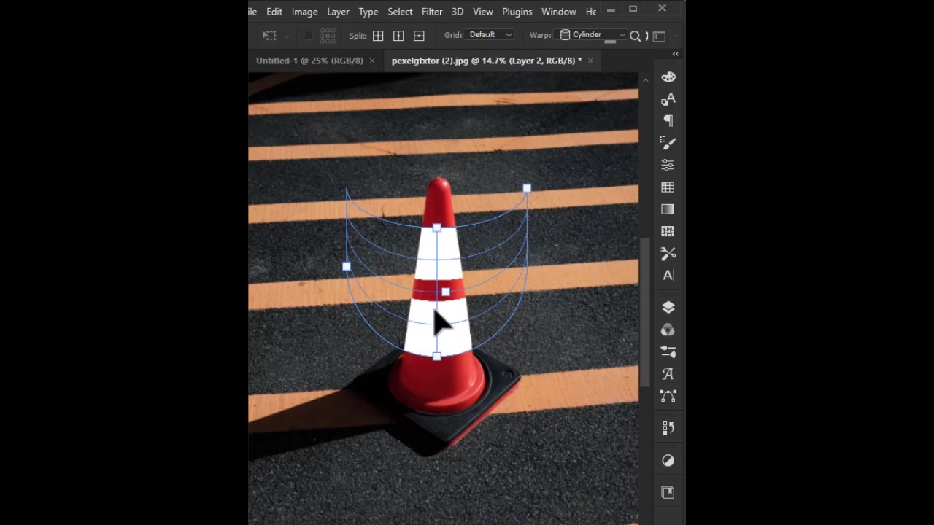This screenshot has height=525, width=934.
Task: Open the Color panel palette icon
Action: tap(668, 77)
